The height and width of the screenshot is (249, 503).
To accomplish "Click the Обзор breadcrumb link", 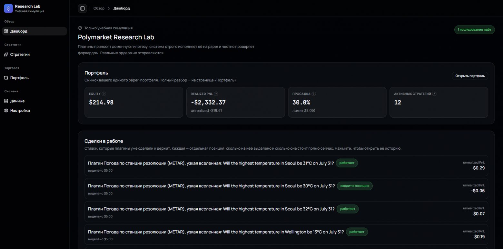I will click(99, 8).
